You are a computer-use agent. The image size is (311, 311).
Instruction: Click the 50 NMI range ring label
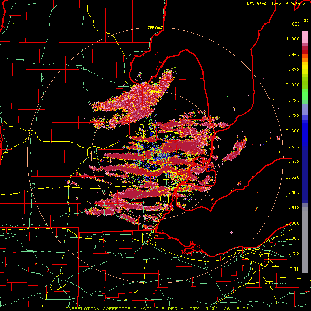pos(155,92)
